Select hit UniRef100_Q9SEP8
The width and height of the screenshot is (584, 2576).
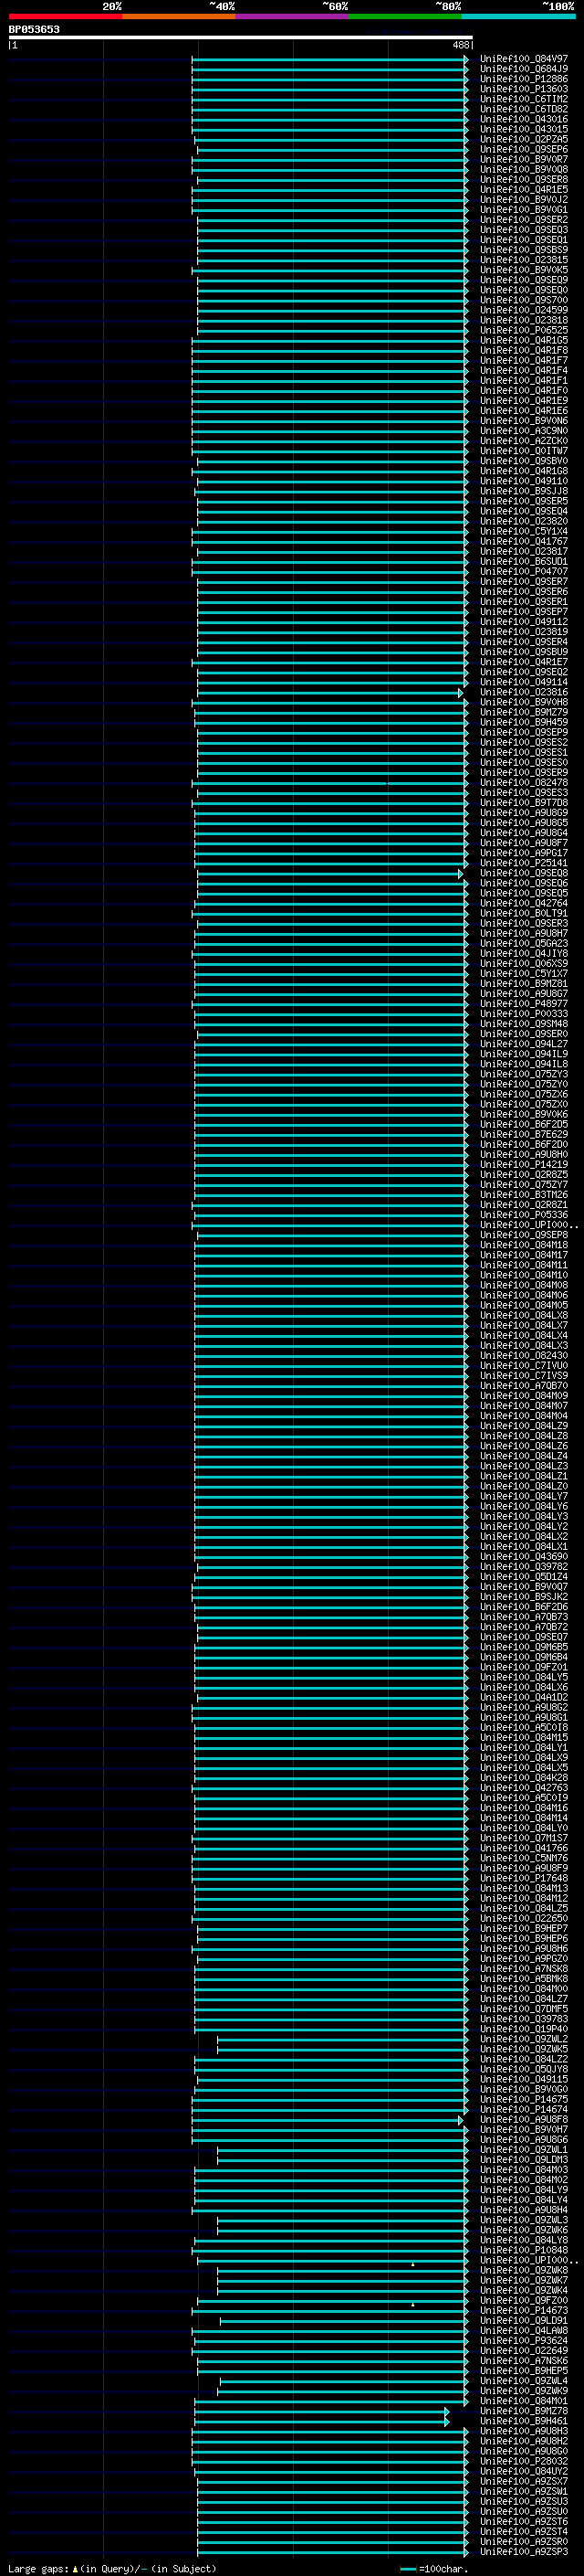(524, 1235)
